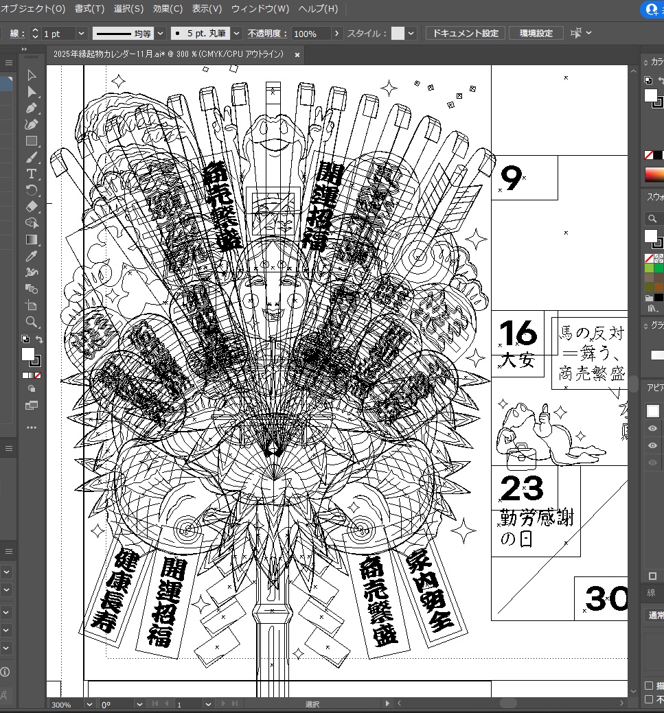Swap fill and stroke colors in toolbar

(39, 340)
